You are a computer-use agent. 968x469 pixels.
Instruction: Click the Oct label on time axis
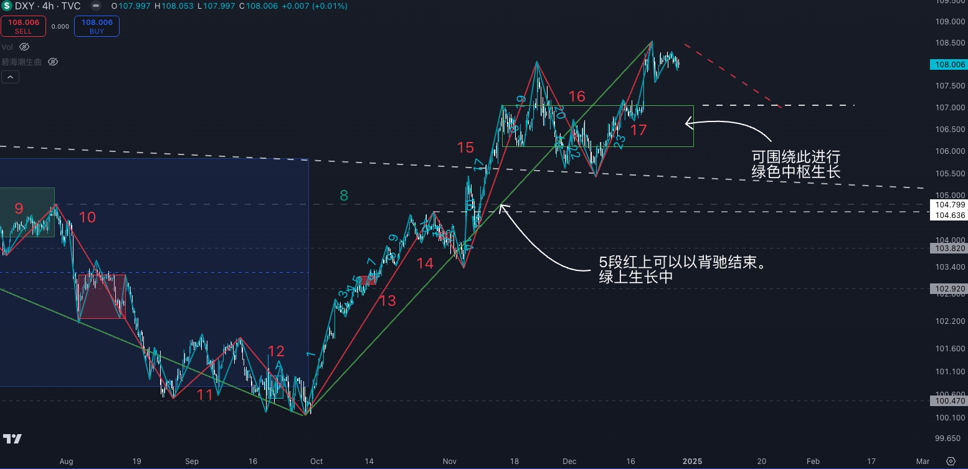tap(316, 462)
